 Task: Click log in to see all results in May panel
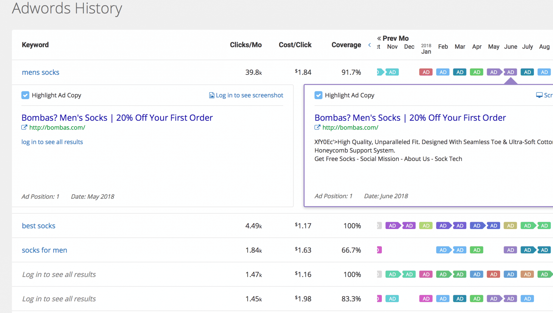[x=52, y=142]
